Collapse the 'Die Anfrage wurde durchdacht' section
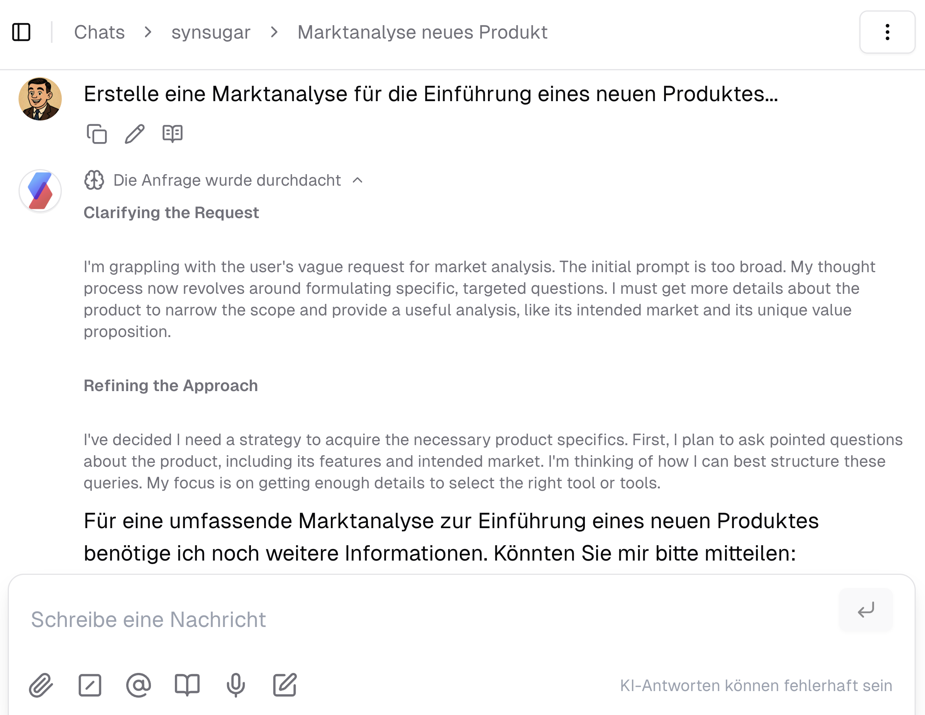925x715 pixels. pos(357,180)
